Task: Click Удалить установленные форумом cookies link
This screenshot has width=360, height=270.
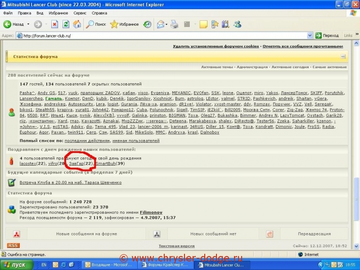Action: click(216, 46)
